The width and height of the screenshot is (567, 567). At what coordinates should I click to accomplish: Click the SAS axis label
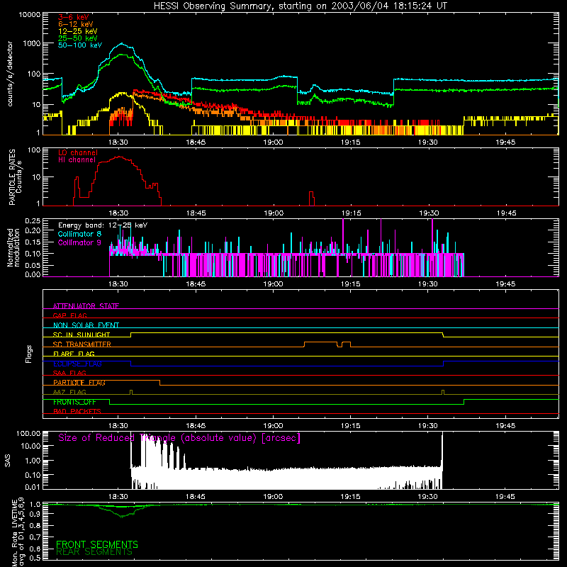(x=8, y=461)
